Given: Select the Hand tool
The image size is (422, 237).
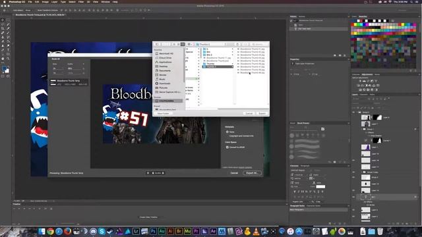Looking at the screenshot, I should coord(3,59).
